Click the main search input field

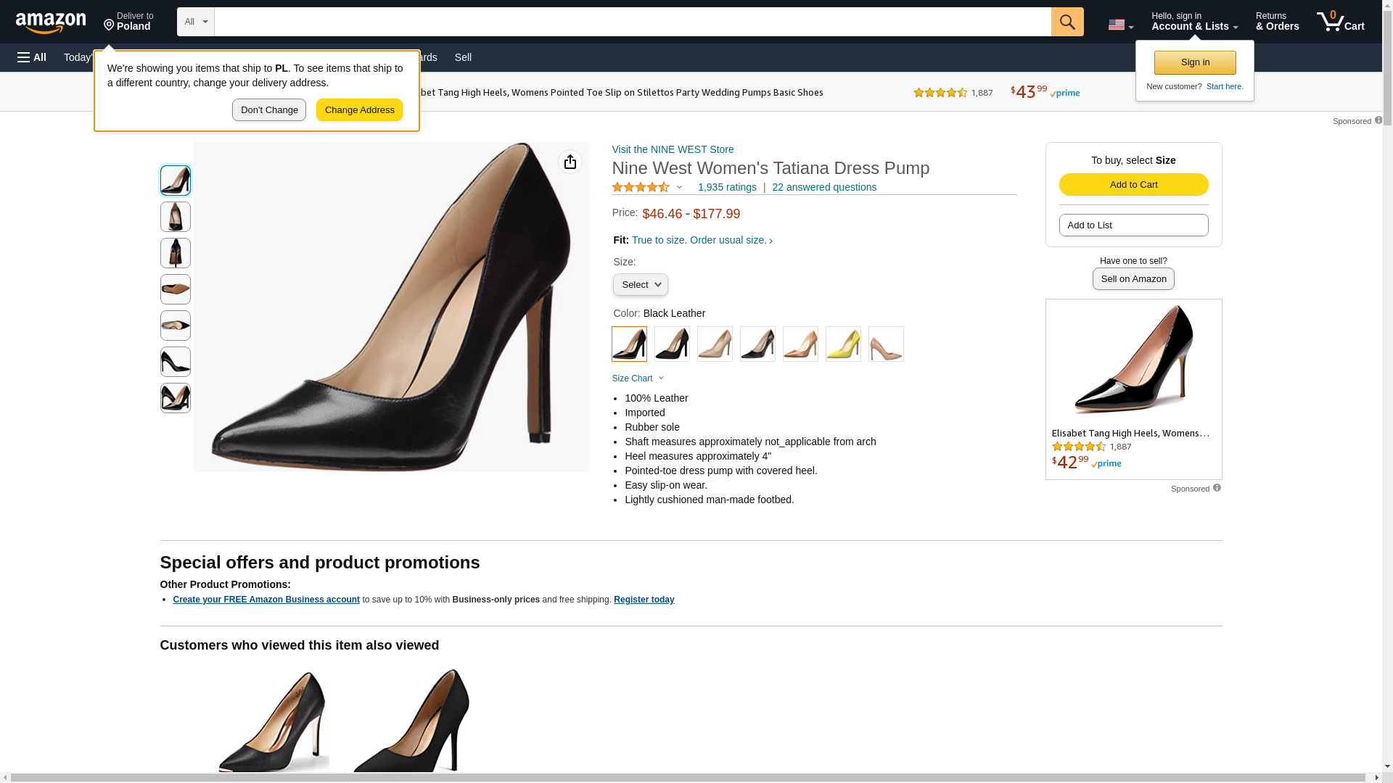(x=633, y=22)
